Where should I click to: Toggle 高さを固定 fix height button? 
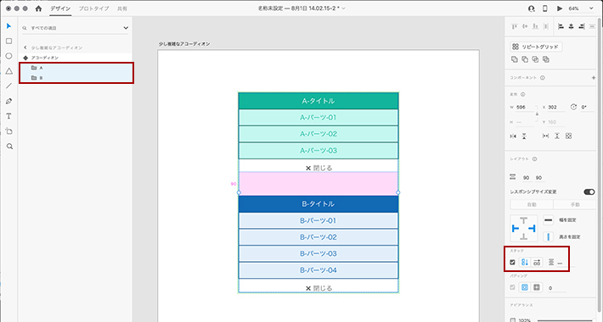[x=549, y=236]
